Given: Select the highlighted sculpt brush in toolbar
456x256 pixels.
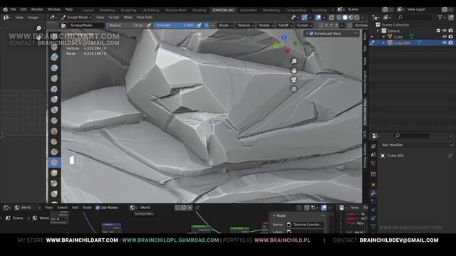Looking at the screenshot, I should tap(54, 162).
